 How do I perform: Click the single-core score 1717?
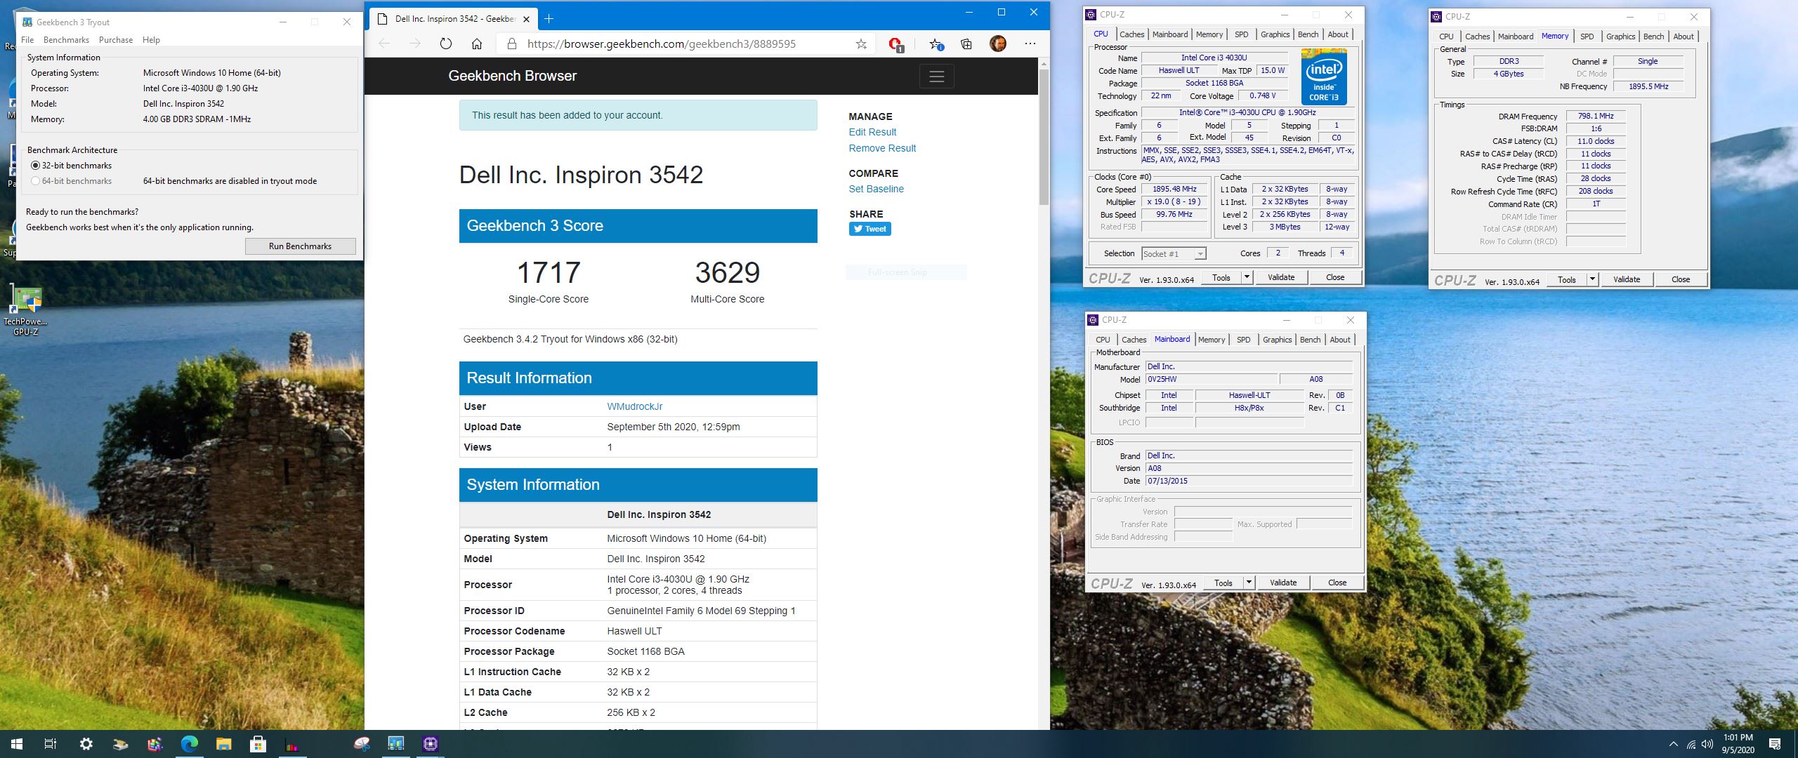coord(549,272)
